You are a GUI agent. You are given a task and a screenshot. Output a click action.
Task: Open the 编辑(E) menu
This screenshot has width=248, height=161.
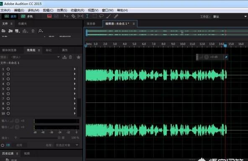tap(19, 10)
